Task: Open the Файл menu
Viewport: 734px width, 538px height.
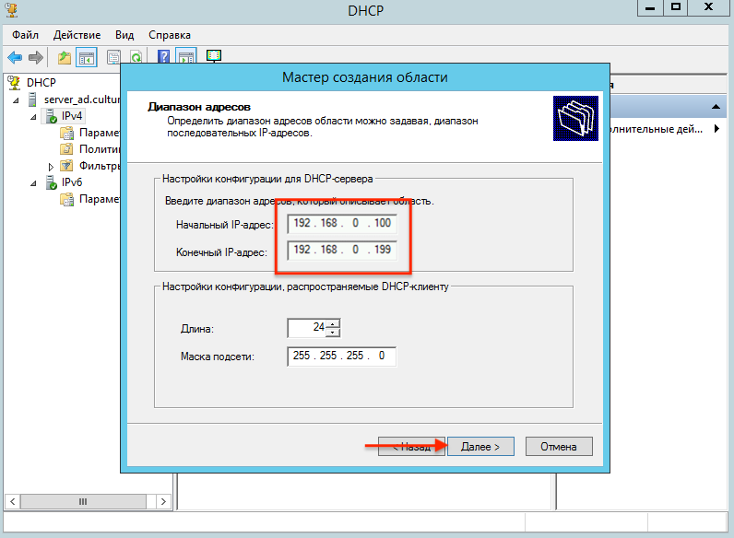Action: [x=25, y=34]
